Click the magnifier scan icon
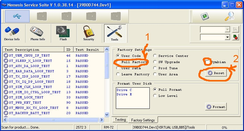 230,16
